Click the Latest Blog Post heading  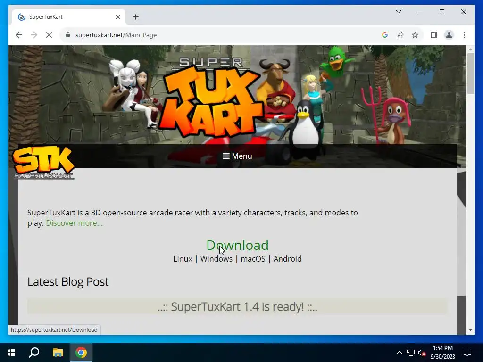tap(68, 282)
